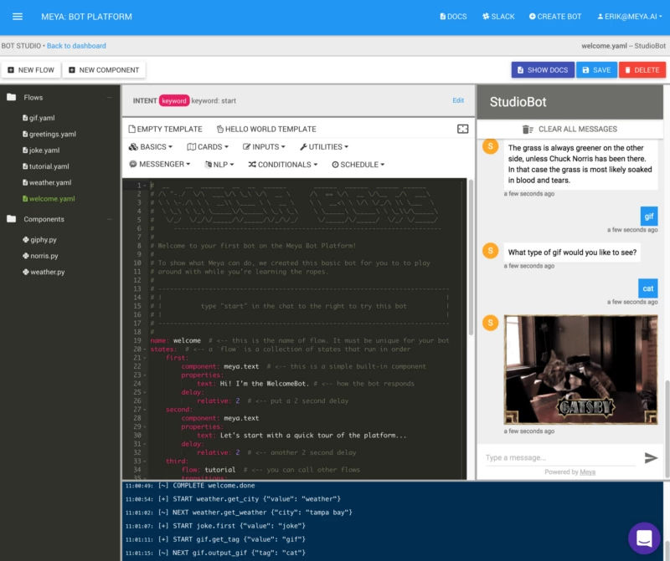Image resolution: width=670 pixels, height=561 pixels.
Task: Click the message input field
Action: tap(558, 457)
